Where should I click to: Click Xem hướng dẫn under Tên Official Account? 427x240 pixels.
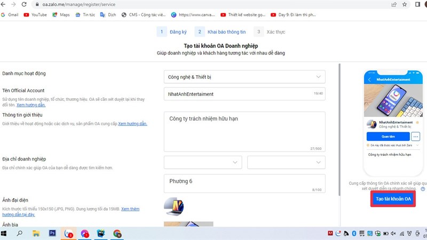pos(31,105)
